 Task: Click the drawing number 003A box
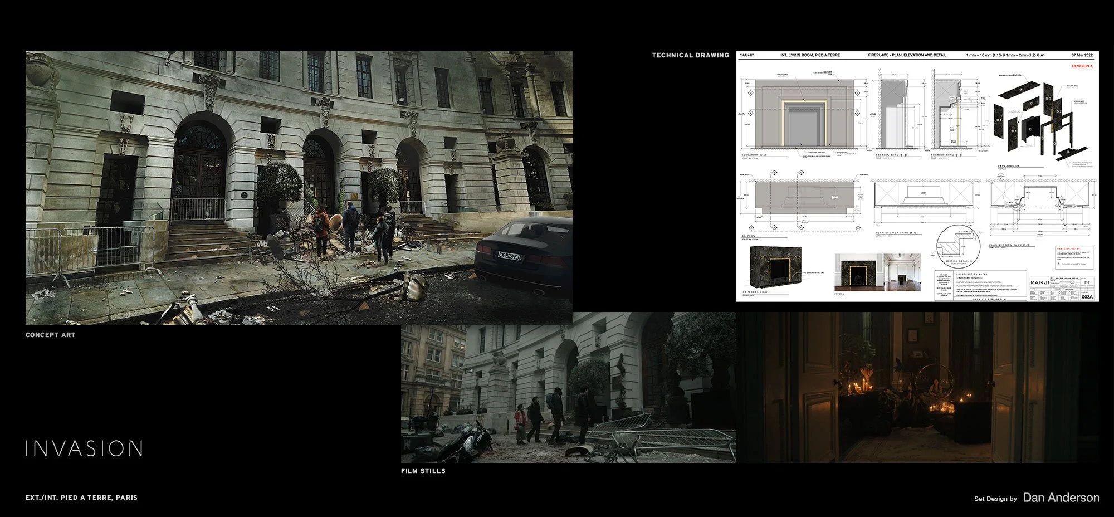point(1087,297)
